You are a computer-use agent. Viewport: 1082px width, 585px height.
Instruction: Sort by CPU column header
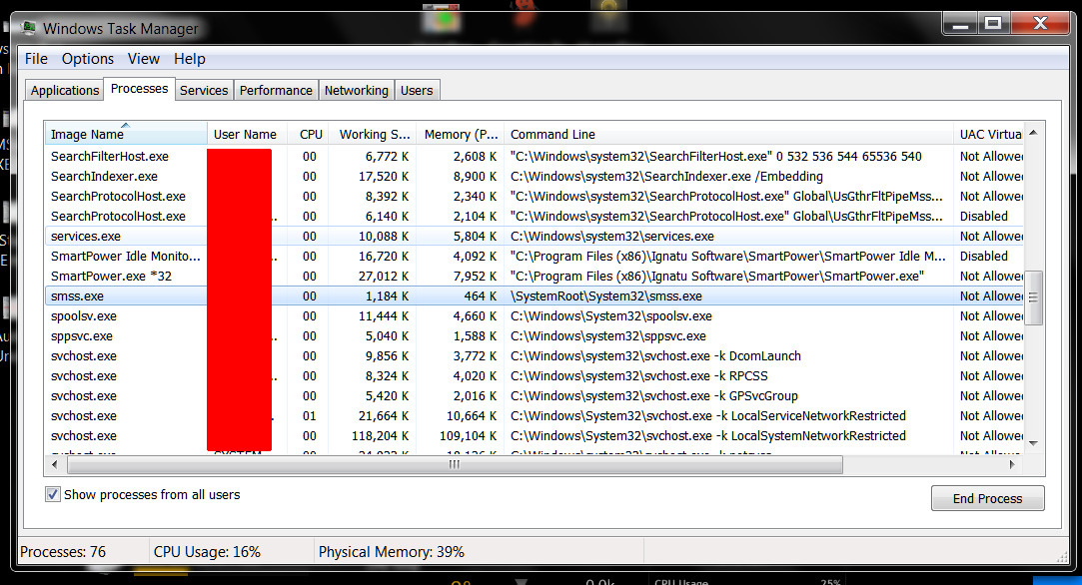309,134
